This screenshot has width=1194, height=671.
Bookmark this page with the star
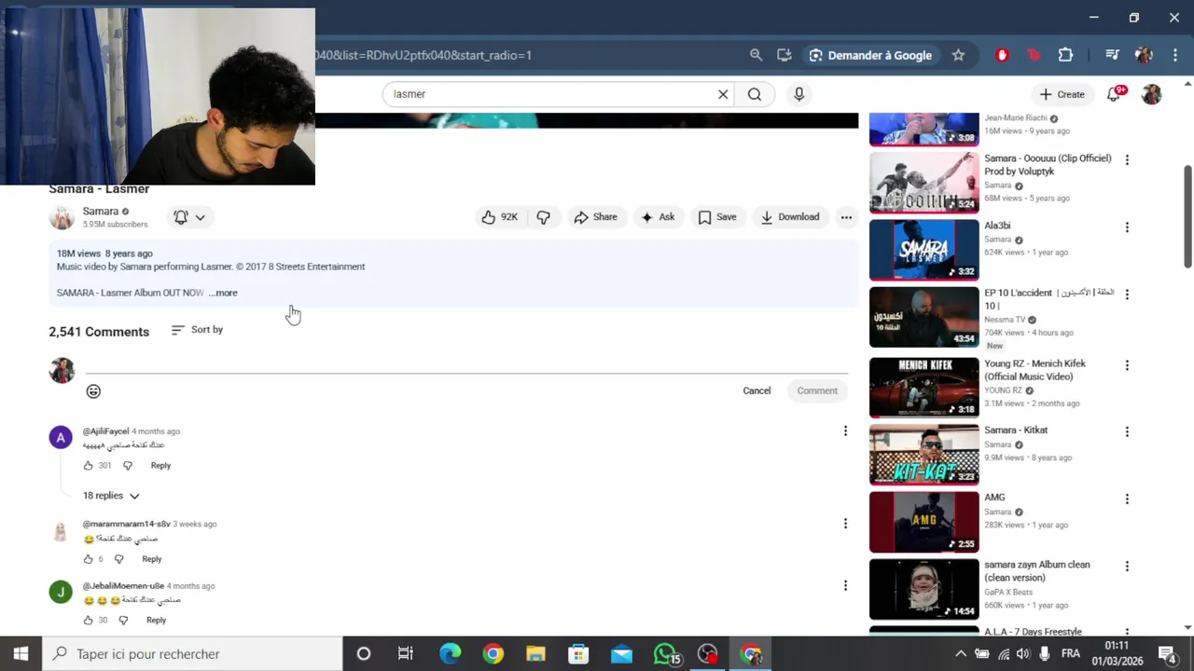click(958, 55)
